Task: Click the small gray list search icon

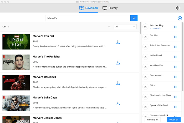Action: [x=109, y=27]
